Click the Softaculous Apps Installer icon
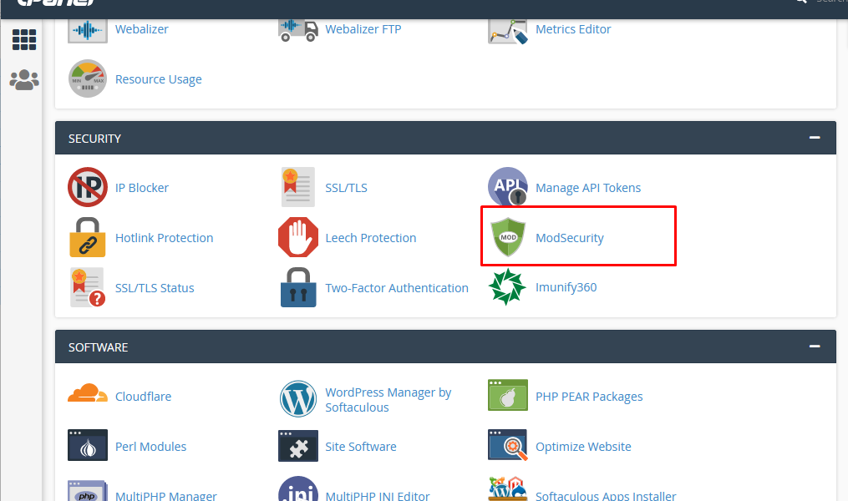848x501 pixels. [x=508, y=489]
